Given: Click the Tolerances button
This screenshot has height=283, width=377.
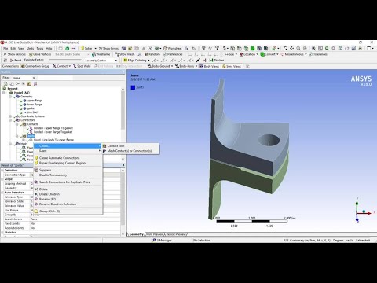Looking at the screenshot, I should click(x=318, y=54).
